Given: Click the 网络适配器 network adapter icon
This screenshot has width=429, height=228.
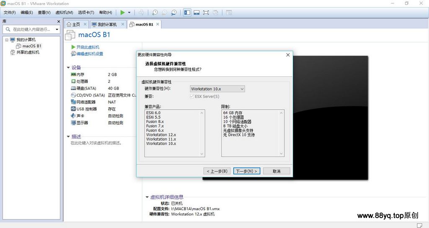Looking at the screenshot, I should 73,102.
